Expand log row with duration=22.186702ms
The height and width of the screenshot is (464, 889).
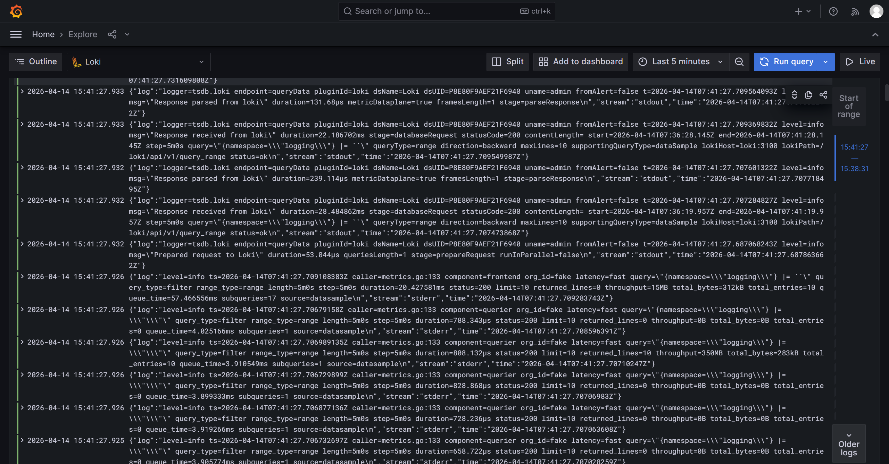coord(22,124)
